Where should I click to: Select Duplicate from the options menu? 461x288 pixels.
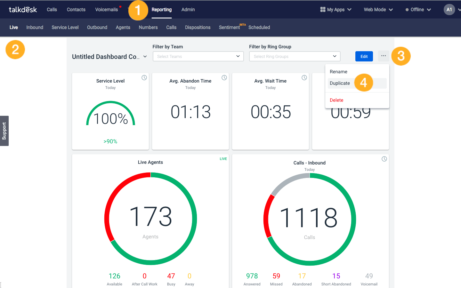click(x=340, y=83)
